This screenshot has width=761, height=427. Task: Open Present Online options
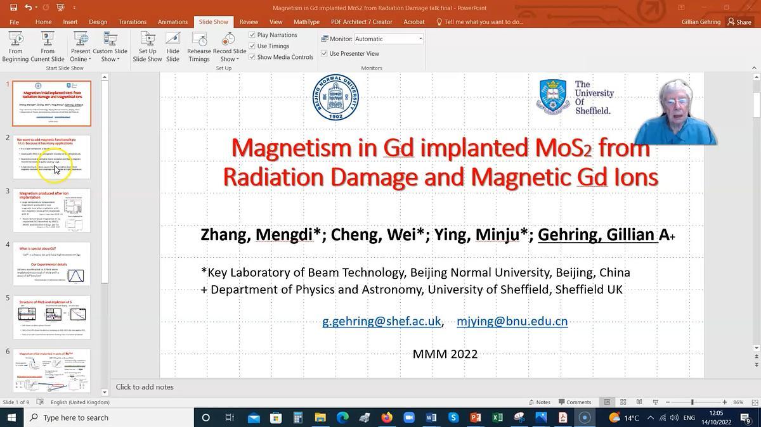pyautogui.click(x=81, y=47)
